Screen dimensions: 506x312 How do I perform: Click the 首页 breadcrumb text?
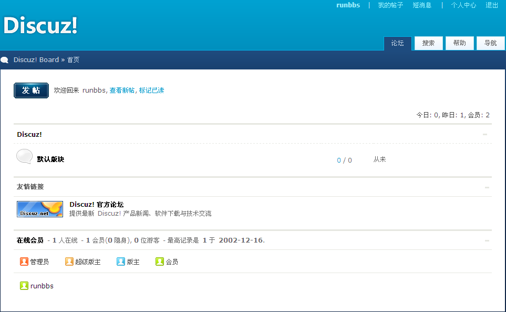(x=73, y=60)
